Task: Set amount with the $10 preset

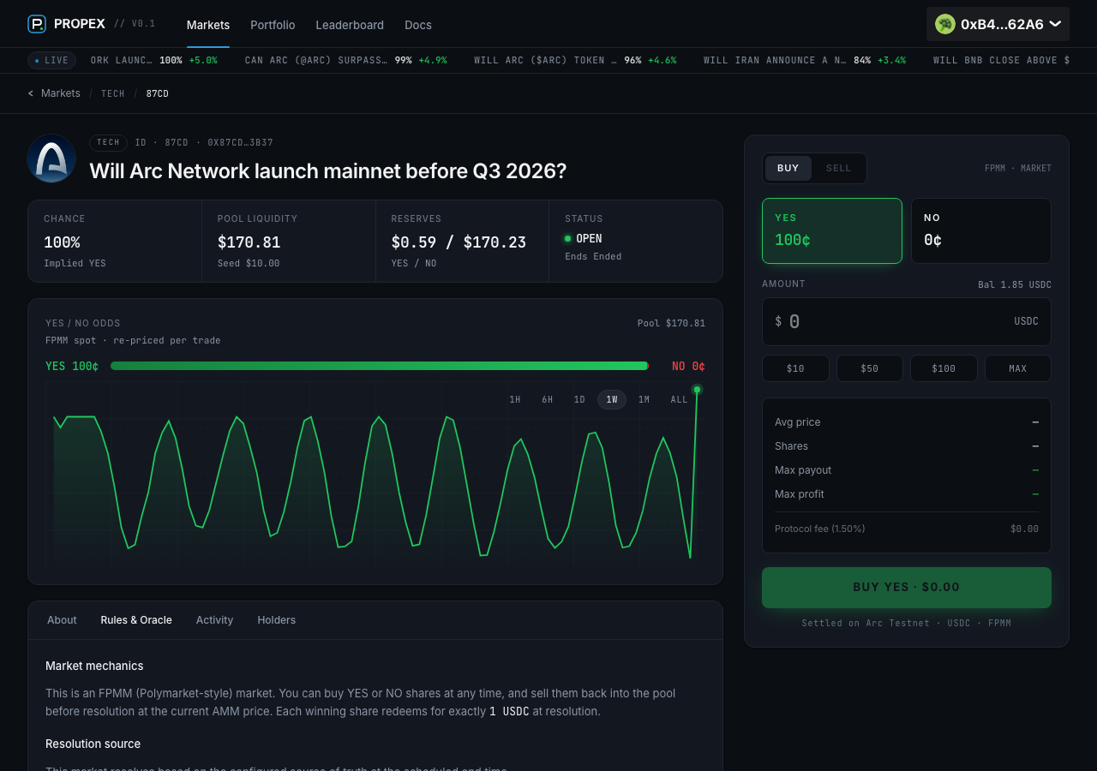Action: (795, 368)
